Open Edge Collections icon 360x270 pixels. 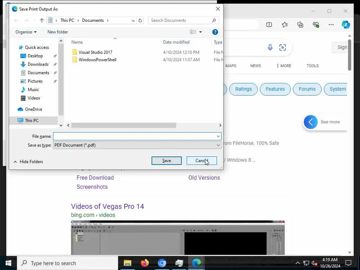(300, 25)
